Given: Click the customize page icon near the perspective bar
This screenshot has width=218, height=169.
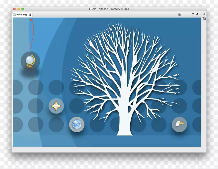Looking at the screenshot, I should point(204,14).
